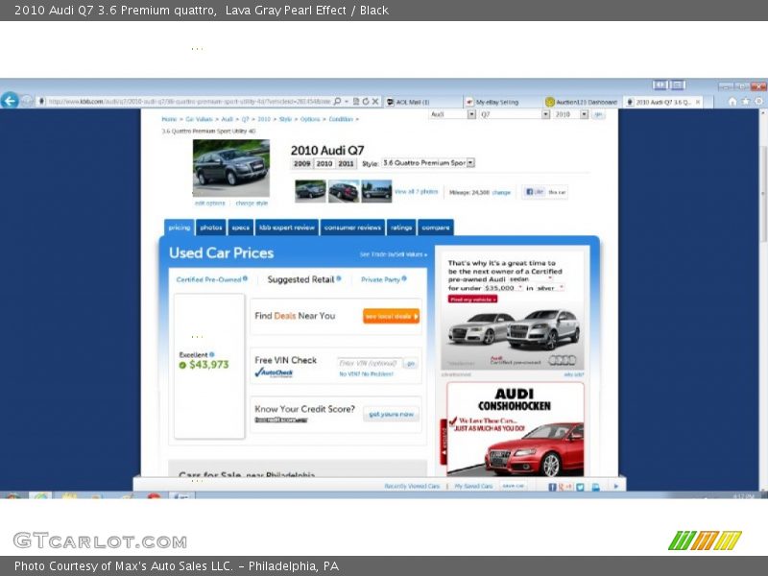
Task: Open browser tools gear icon
Action: (758, 102)
